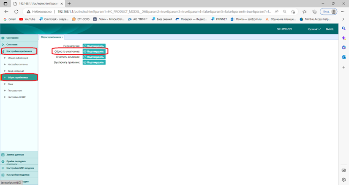Expand the Запись данных section
Image resolution: width=349 pixels, height=185 pixels.
tap(19, 155)
